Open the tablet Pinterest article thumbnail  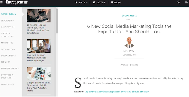pyautogui.click(x=39, y=73)
